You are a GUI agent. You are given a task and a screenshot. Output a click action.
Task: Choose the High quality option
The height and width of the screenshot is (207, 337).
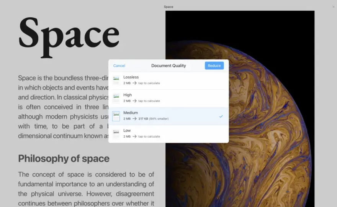tap(168, 99)
